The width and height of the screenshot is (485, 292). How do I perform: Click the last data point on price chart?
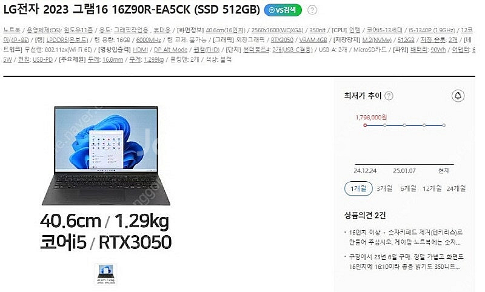[444, 125]
